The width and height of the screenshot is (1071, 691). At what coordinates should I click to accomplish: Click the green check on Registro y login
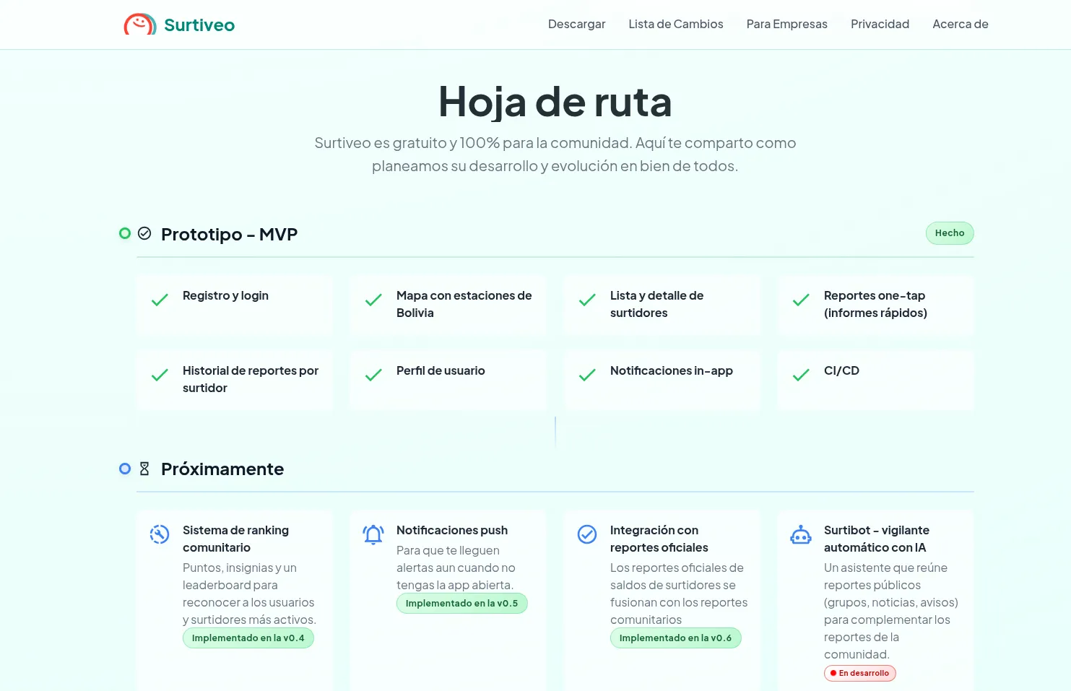[x=160, y=300]
